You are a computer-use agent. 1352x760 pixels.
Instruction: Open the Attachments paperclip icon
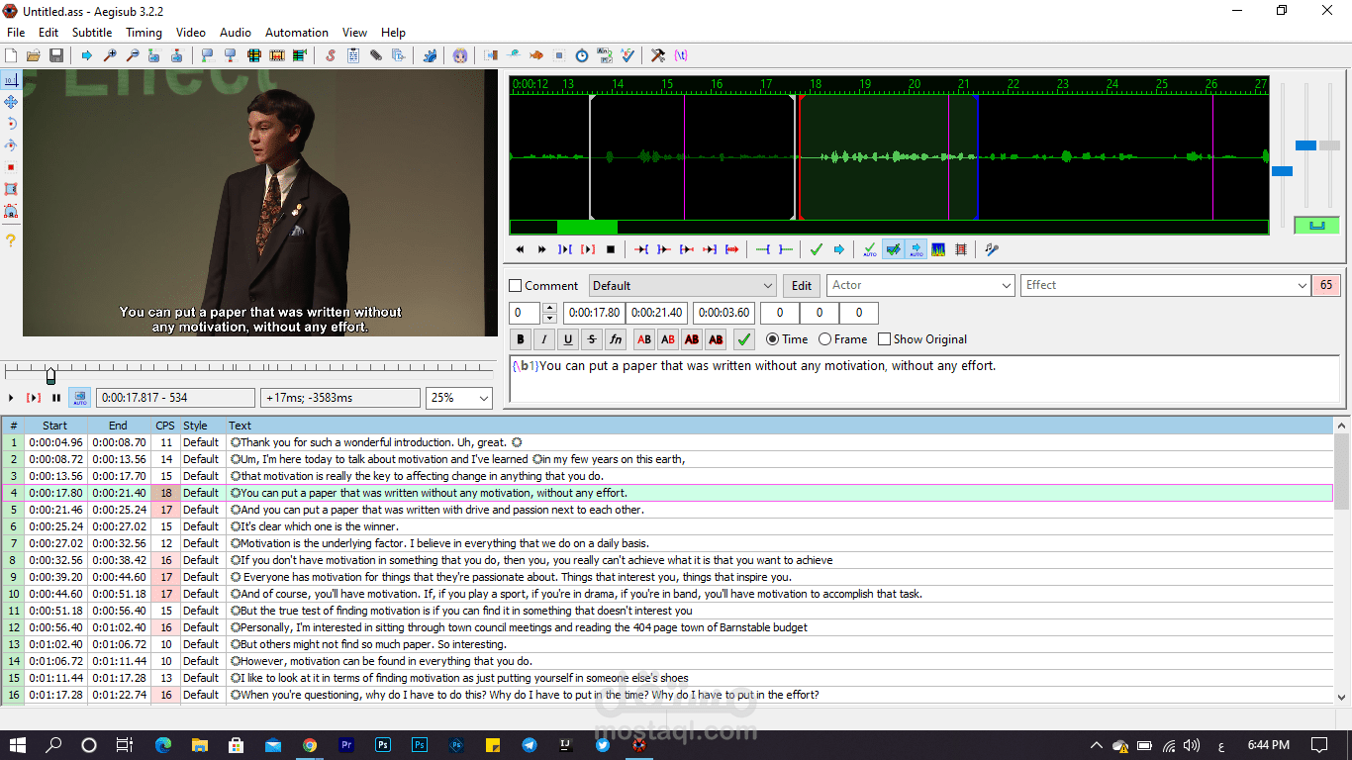(x=375, y=55)
